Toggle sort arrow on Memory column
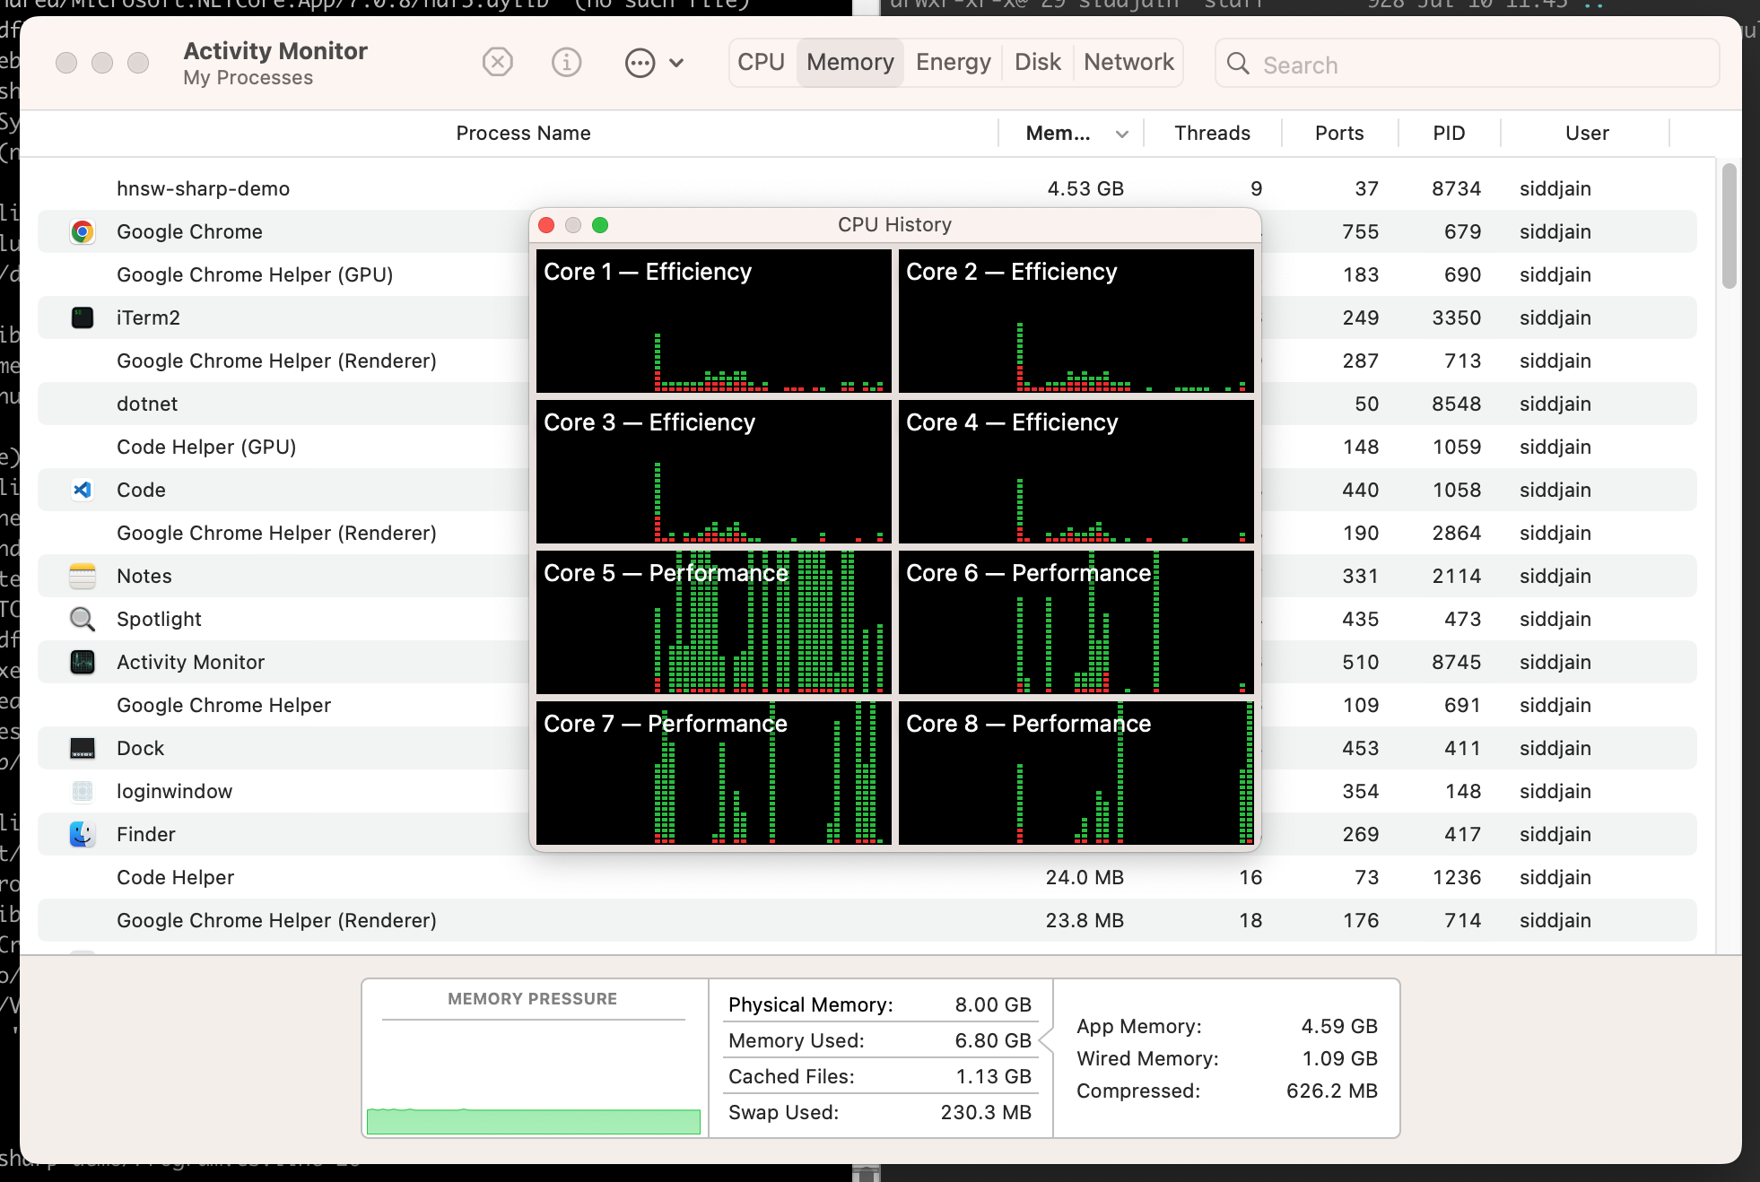Image resolution: width=1760 pixels, height=1182 pixels. tap(1121, 135)
